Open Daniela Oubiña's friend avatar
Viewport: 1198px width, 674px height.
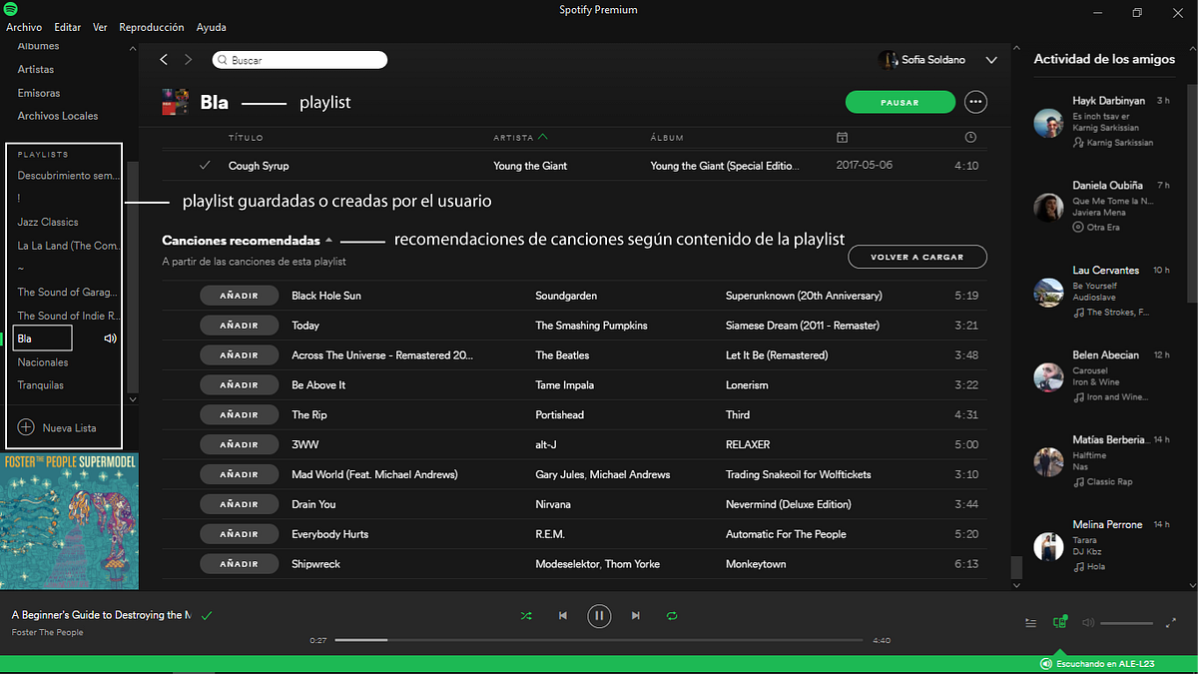(x=1048, y=208)
